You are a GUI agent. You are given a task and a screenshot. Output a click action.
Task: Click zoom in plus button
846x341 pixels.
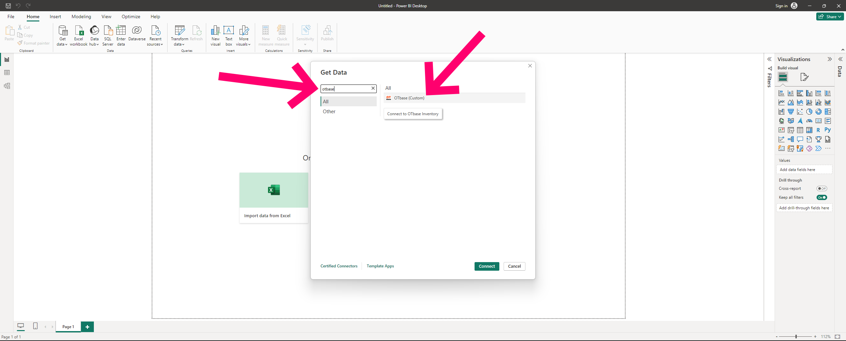(815, 337)
